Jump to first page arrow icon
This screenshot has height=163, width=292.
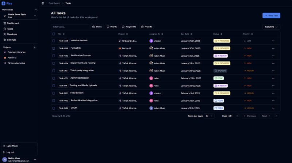pos(237,116)
